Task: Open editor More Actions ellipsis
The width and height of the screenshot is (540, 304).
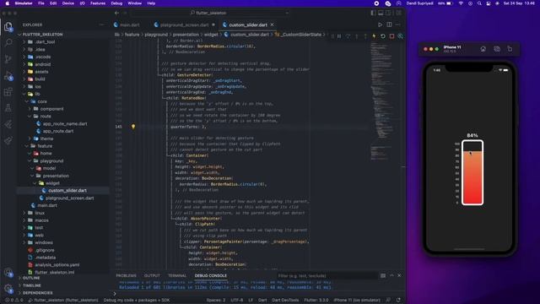Action: click(398, 24)
